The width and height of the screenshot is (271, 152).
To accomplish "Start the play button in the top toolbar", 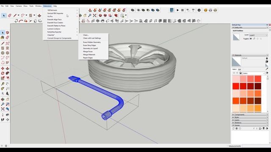I will pos(177,10).
